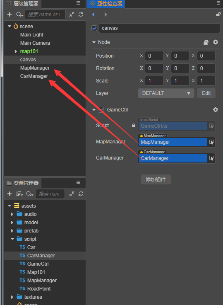223x305 pixels.
Task: Expand the prefab folder
Action: click(12, 231)
